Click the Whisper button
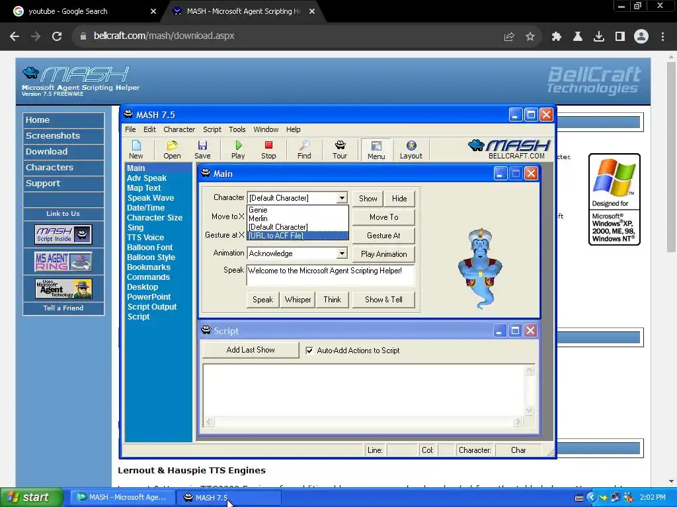This screenshot has height=507, width=677. click(x=298, y=300)
